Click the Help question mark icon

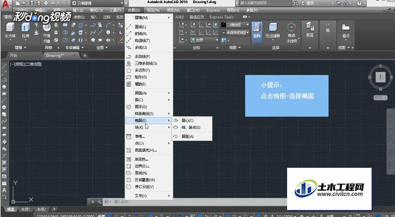(359, 3)
